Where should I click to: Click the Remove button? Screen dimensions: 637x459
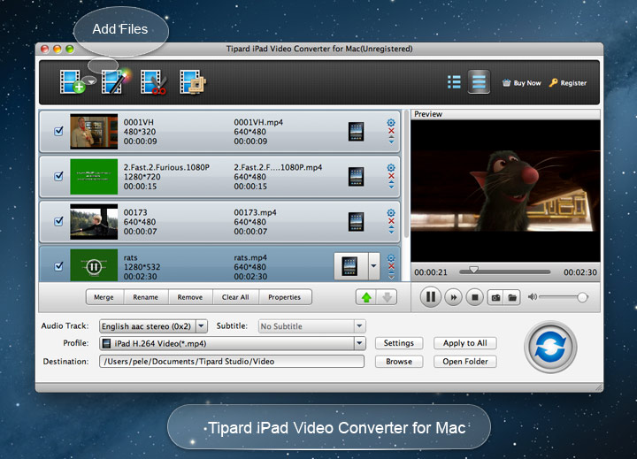[189, 297]
